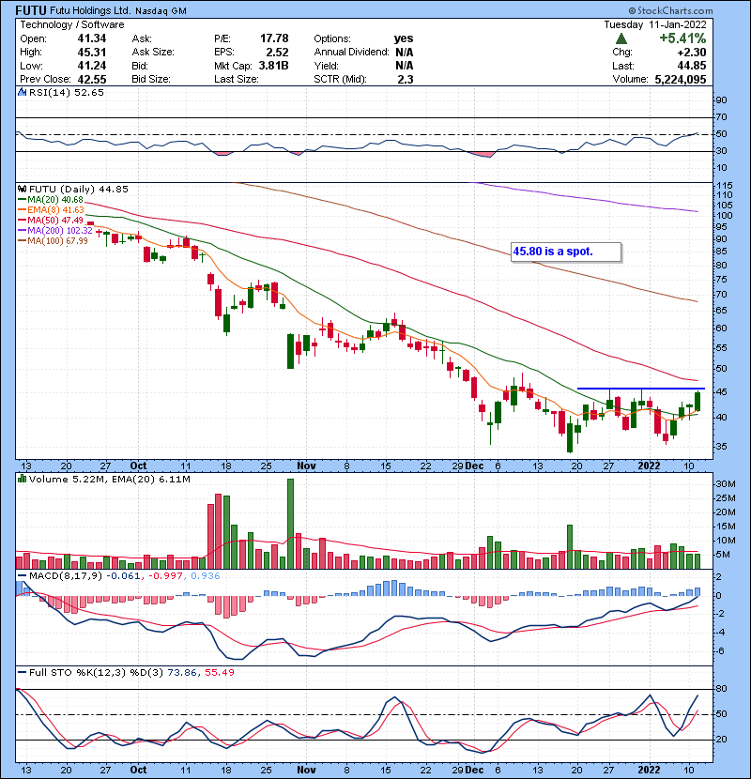Viewport: 751px width, 779px height.
Task: Click the Ask Size label
Action: 153,52
